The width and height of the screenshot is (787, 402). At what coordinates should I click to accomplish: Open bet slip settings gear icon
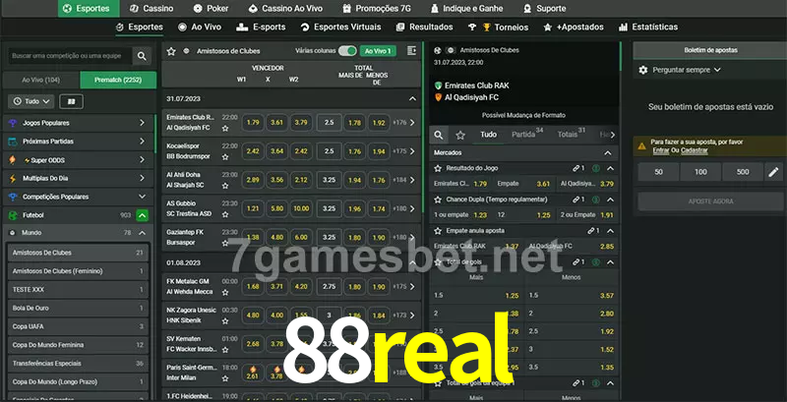coord(643,70)
